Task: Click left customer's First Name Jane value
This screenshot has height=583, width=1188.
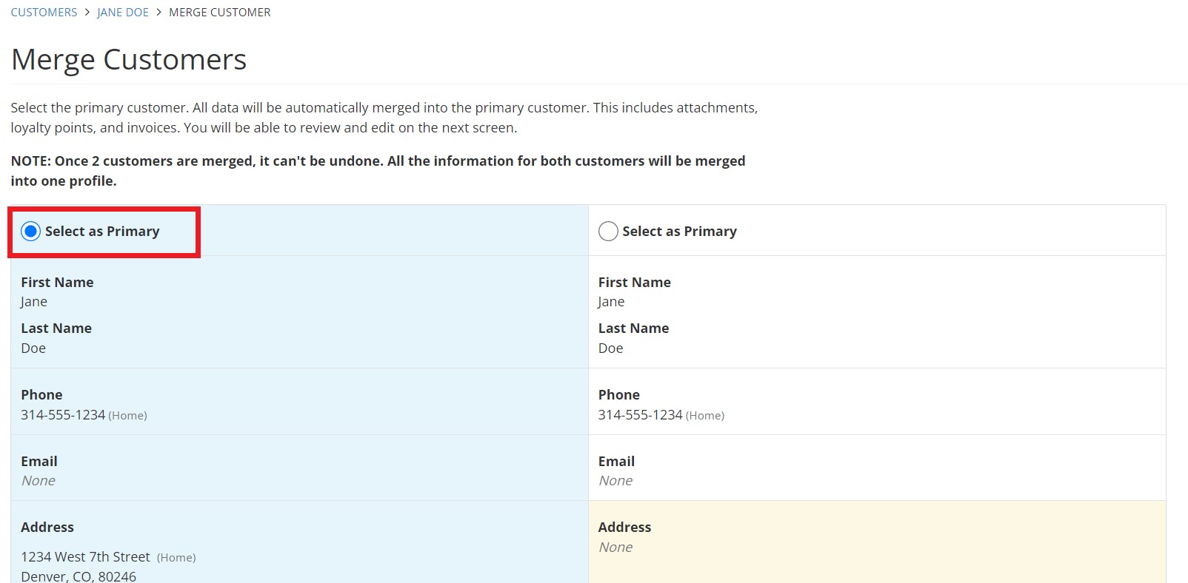Action: (x=34, y=302)
